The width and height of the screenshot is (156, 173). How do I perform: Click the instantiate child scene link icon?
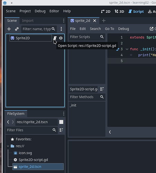point(17,29)
